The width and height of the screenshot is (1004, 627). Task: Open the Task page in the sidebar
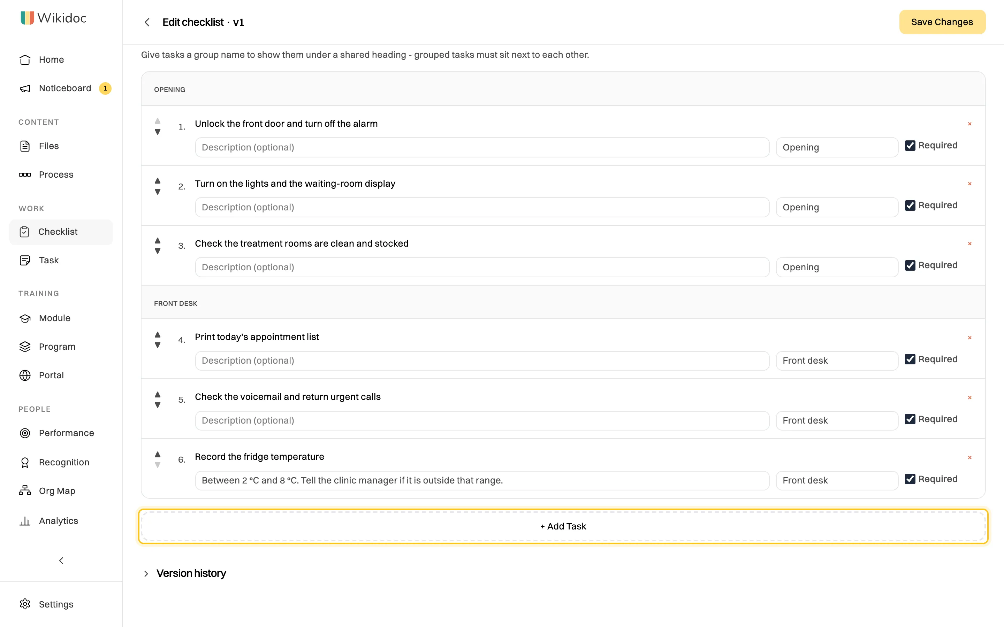(61, 261)
